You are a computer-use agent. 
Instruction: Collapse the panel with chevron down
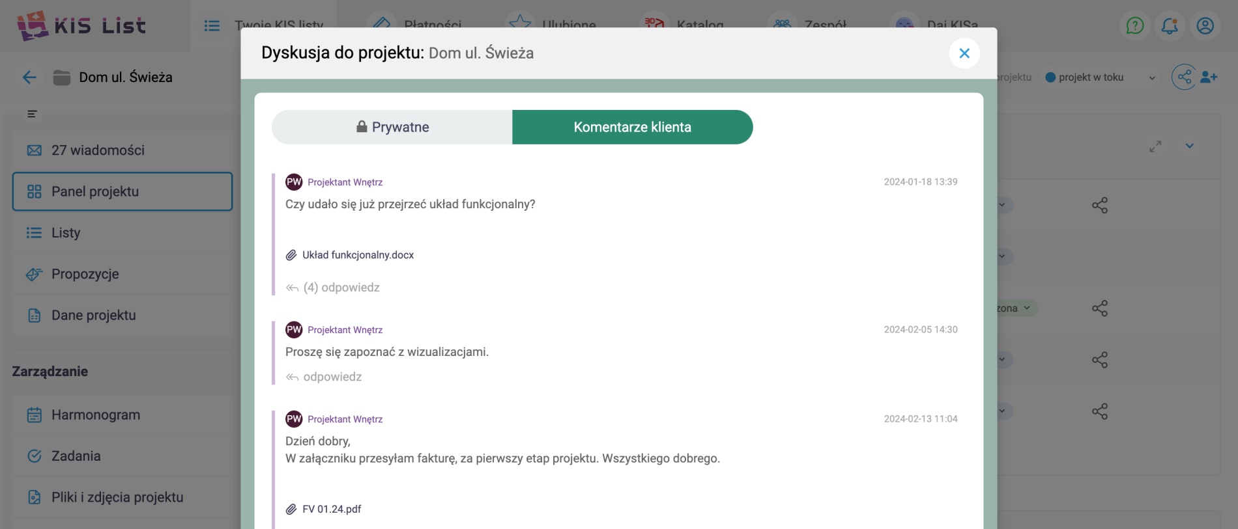(x=1190, y=146)
